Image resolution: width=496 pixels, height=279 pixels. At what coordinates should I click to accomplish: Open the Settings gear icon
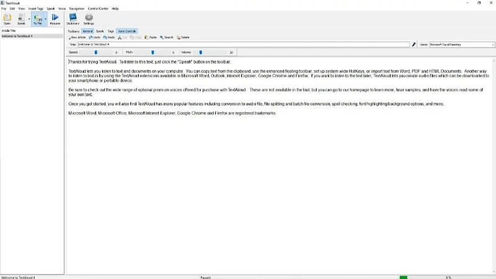pos(89,19)
